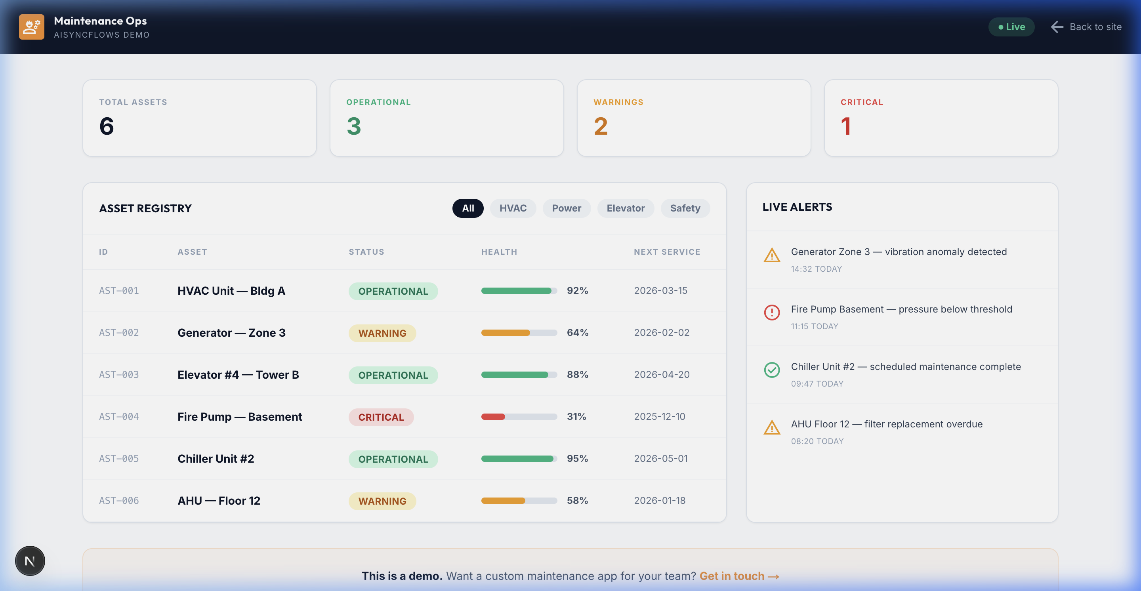
Task: Click the critical alert icon for Fire Pump Basement
Action: tap(772, 313)
